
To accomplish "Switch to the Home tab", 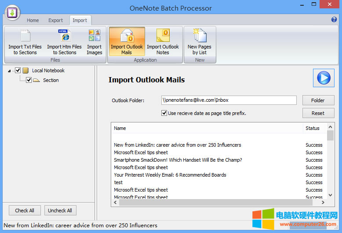I will click(x=33, y=20).
